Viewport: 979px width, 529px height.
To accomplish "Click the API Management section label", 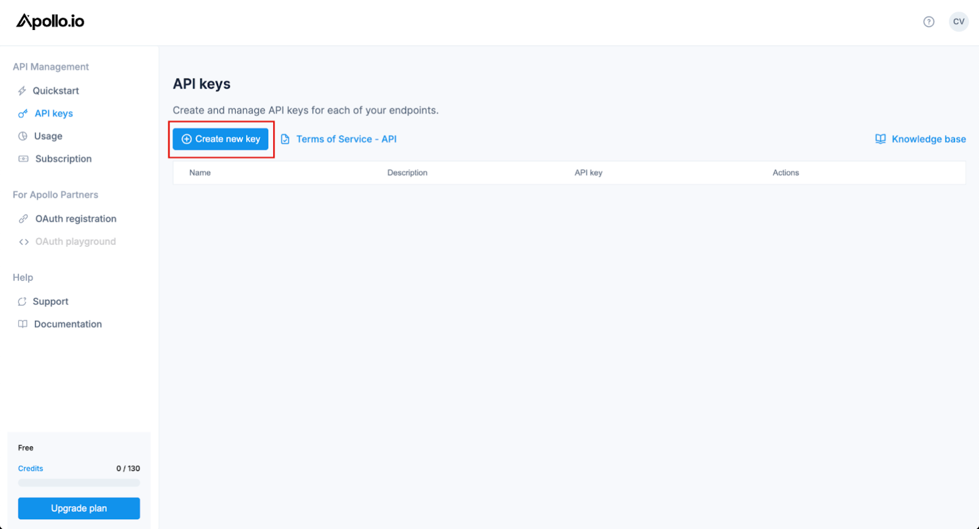I will click(51, 67).
